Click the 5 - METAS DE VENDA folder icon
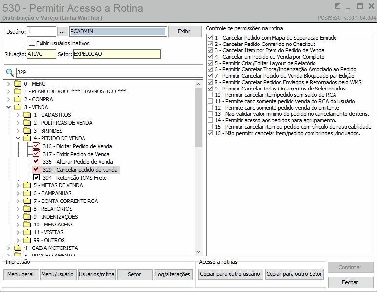Viewport: 377px width, 292px height. tap(27, 185)
